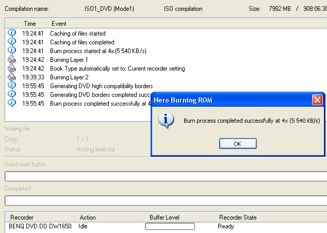Select the 'Burning Layer 1' event text

point(69,60)
